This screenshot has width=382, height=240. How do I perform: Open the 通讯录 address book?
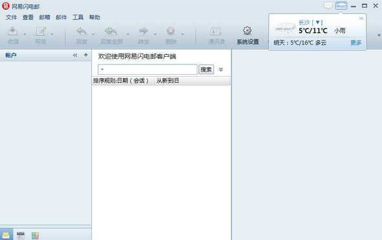point(216,35)
